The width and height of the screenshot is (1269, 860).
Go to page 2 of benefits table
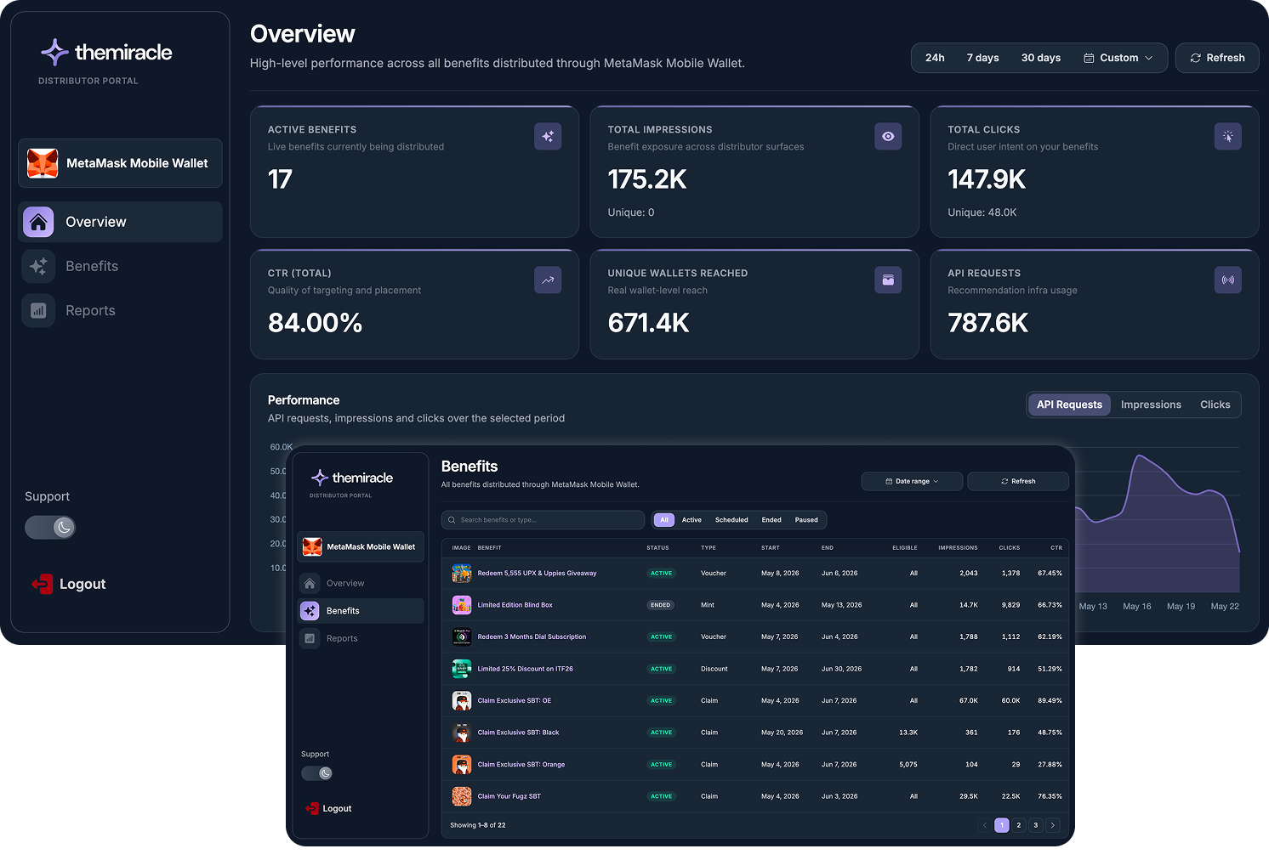point(1019,825)
